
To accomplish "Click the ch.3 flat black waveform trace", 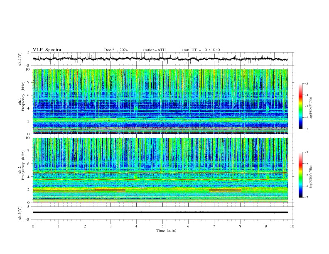I will pyautogui.click(x=160, y=212).
